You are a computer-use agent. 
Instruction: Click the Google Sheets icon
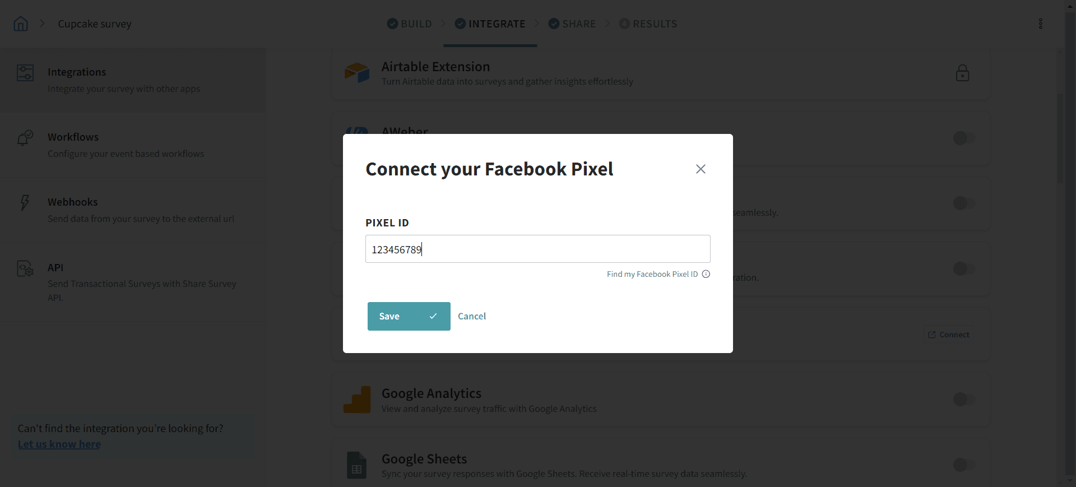click(x=356, y=465)
